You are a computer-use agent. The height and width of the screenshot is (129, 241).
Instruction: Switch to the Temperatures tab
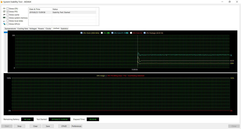click(10, 29)
